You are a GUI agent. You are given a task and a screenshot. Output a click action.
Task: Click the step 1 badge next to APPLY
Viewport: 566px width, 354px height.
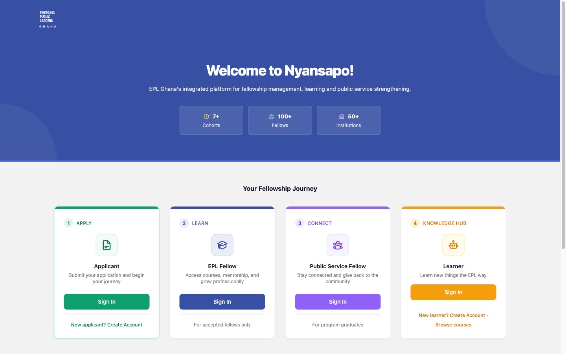coord(68,223)
